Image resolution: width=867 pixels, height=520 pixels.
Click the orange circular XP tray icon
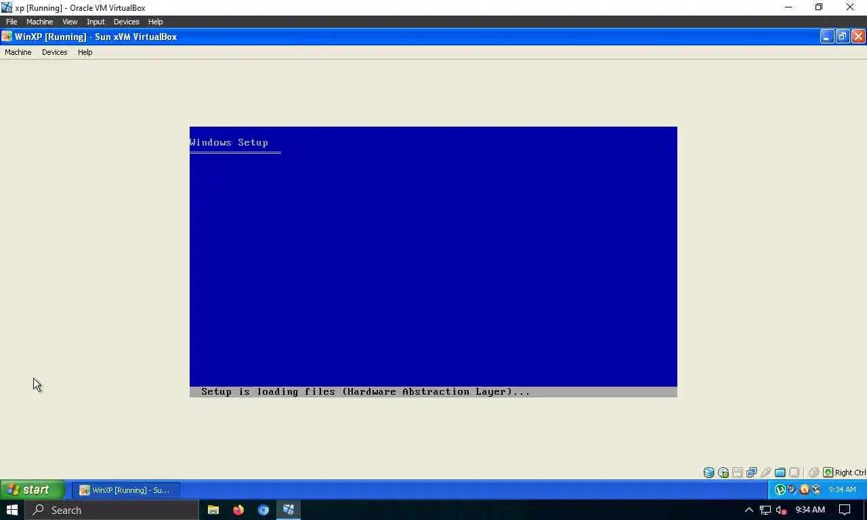pos(804,490)
